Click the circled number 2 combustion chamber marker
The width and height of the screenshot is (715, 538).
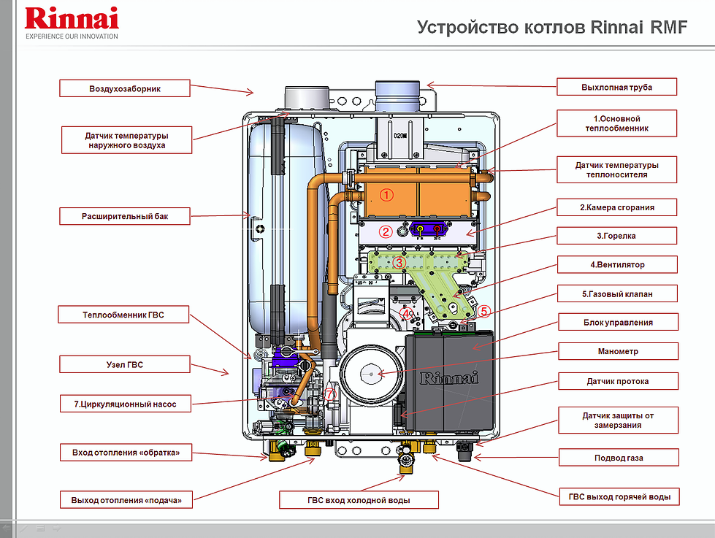[x=385, y=231]
